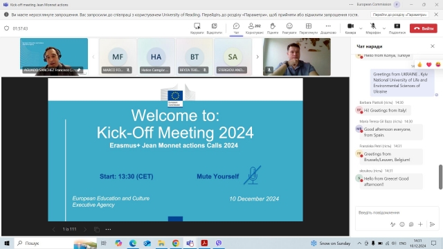This screenshot has height=249, width=443.
Task: Open Copilot from the taskbar
Action: click(x=118, y=243)
